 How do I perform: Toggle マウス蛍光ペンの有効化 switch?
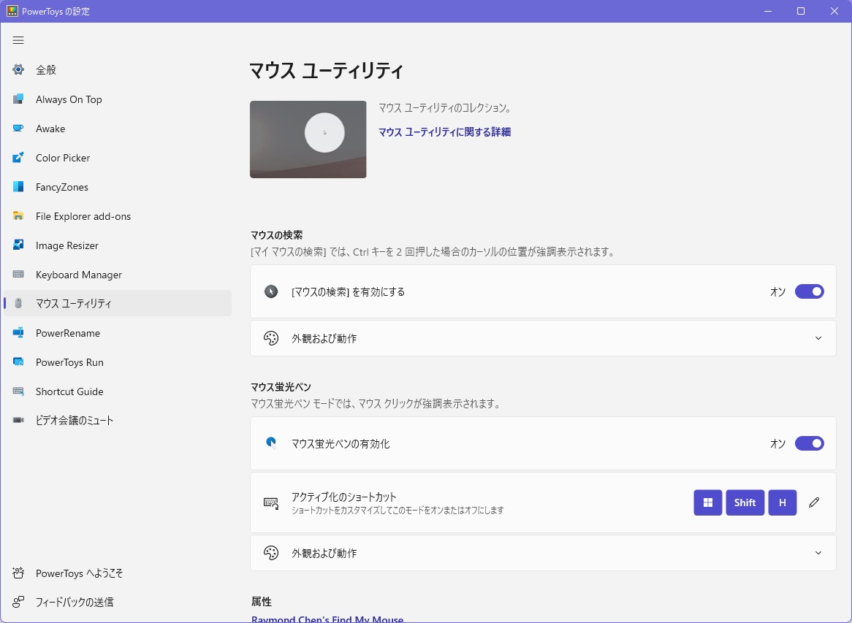click(809, 443)
